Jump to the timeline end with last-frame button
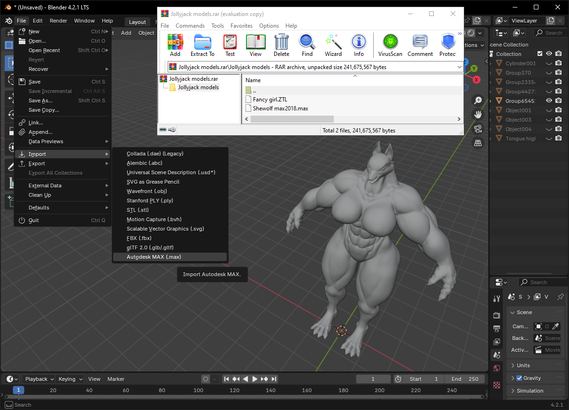 274,379
